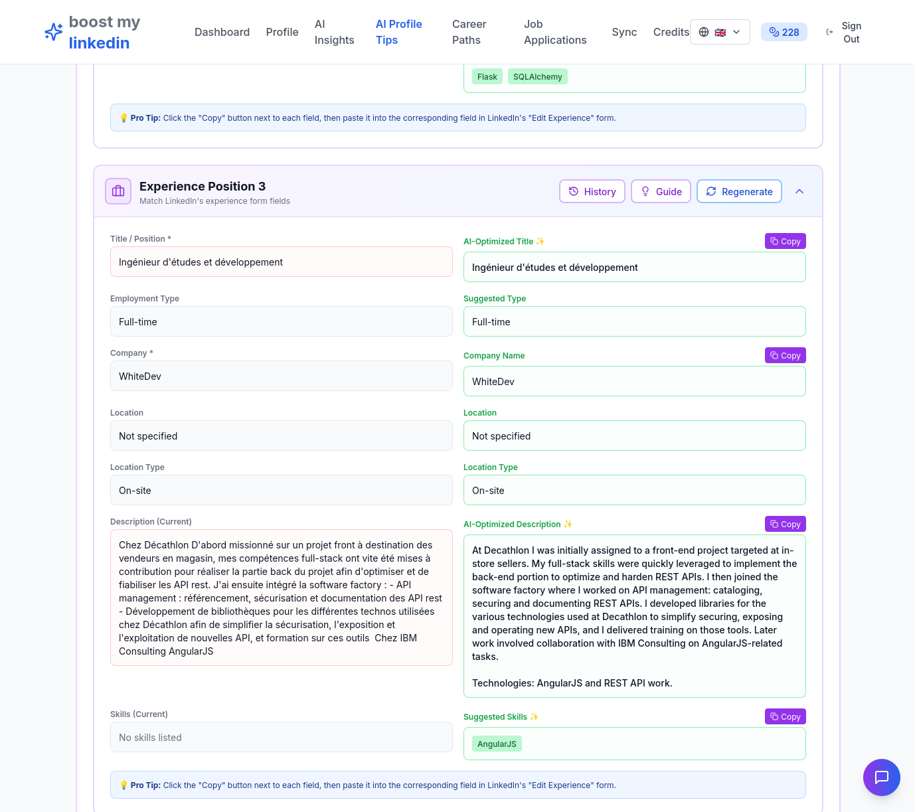Click the sign out arrow icon
Viewport: 915px width, 812px height.
pyautogui.click(x=829, y=31)
